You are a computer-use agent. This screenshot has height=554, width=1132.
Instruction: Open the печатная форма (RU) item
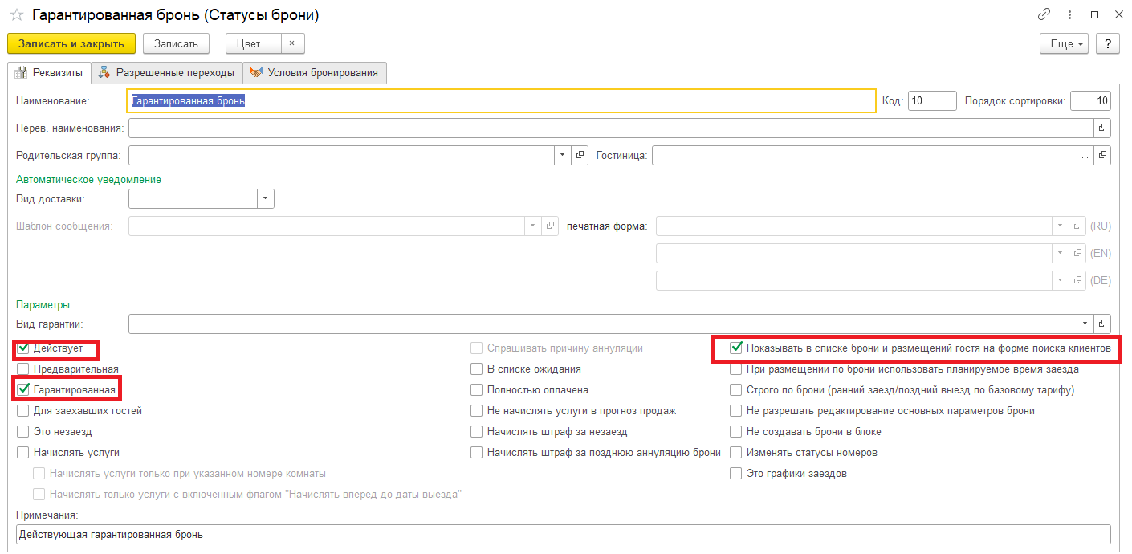point(1077,226)
